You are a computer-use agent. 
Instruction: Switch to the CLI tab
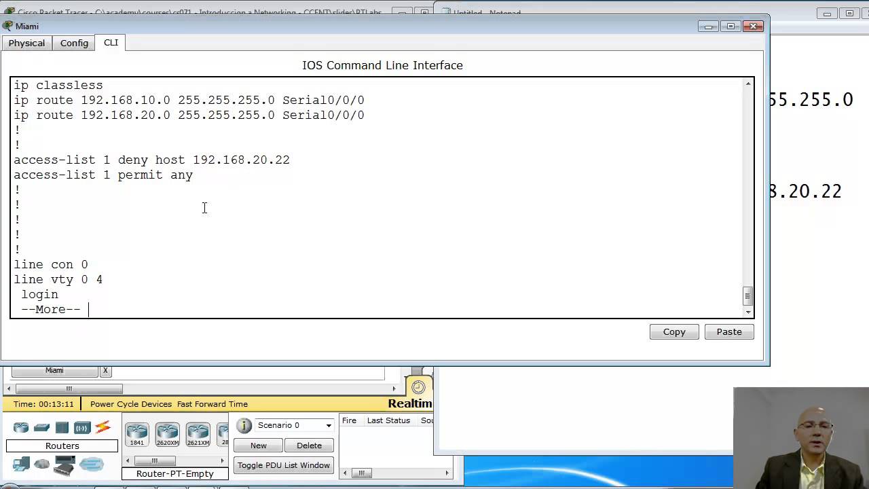click(x=111, y=42)
